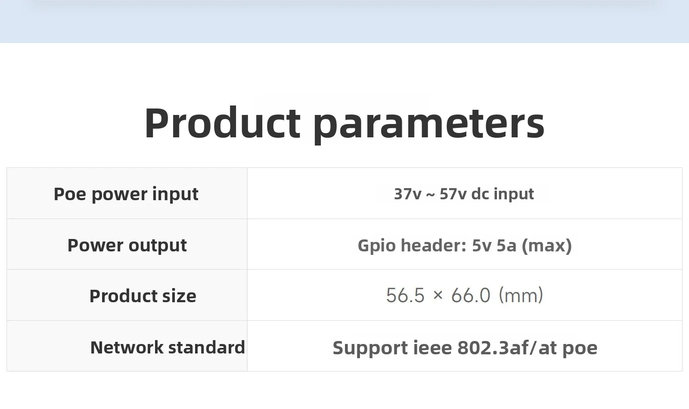Screen dimensions: 689x409
Task: Click the '5v 5a' output rating
Action: click(x=494, y=245)
